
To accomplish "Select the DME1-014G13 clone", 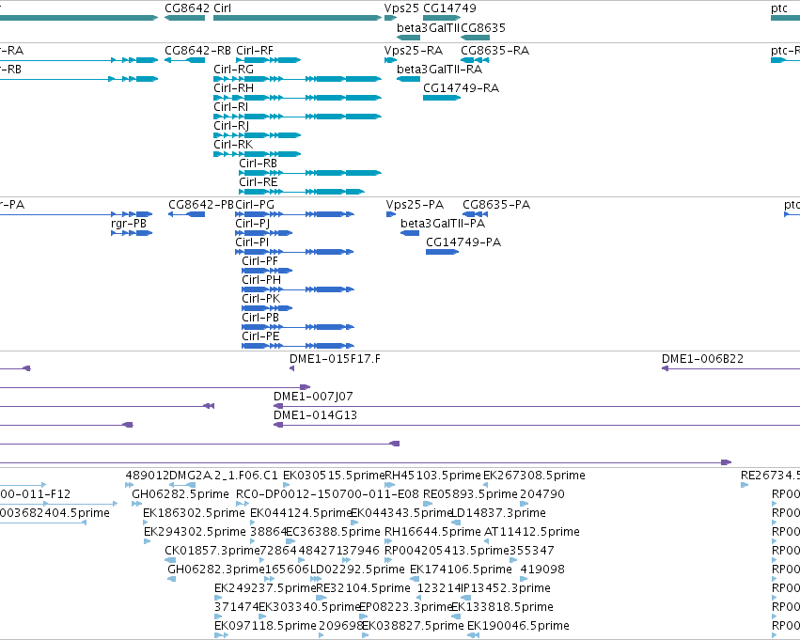I will click(537, 426).
